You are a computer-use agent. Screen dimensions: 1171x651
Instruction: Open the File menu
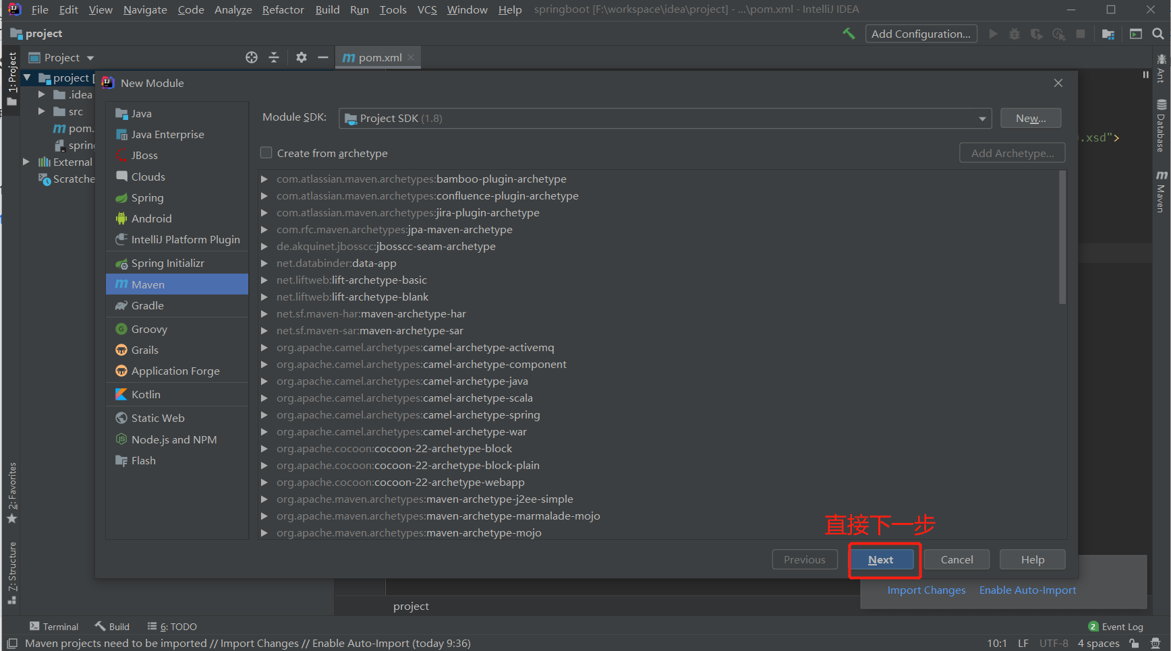pyautogui.click(x=40, y=9)
